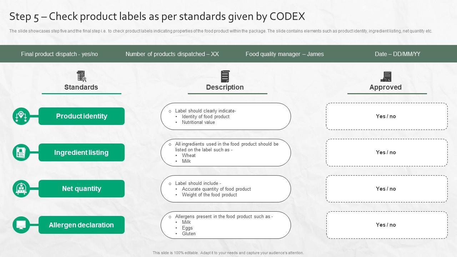This screenshot has height=257, width=457.
Task: Click the Allergen declaration monitor icon
Action: [x=21, y=225]
